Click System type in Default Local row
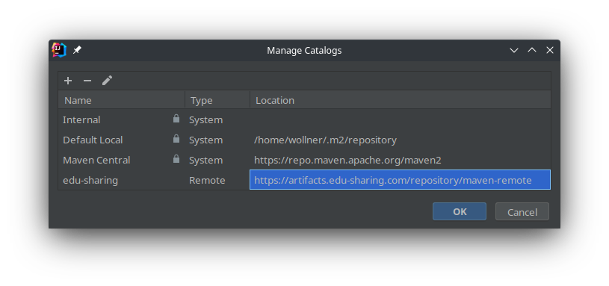The width and height of the screenshot is (609, 286). click(205, 140)
